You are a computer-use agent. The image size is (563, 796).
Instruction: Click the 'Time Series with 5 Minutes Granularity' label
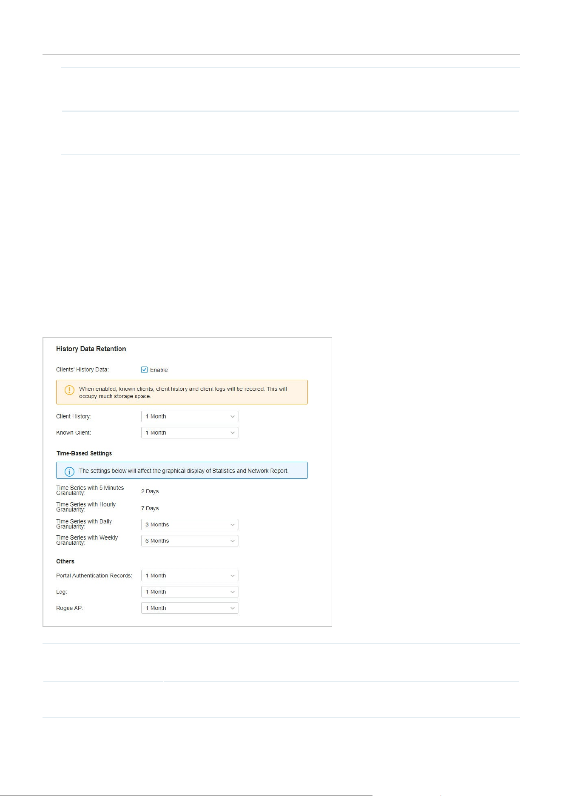point(90,490)
